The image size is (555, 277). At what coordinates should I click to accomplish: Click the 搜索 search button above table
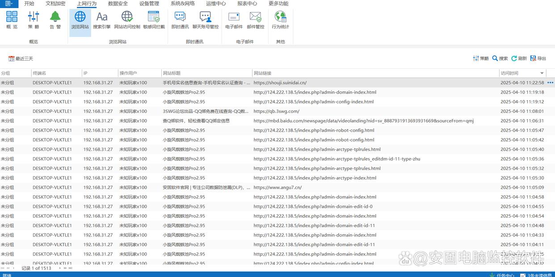click(x=500, y=58)
